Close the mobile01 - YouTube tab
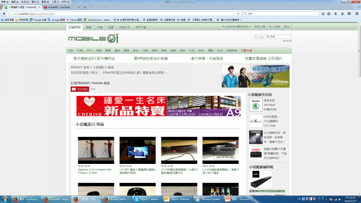The height and width of the screenshot is (203, 361). (79, 8)
